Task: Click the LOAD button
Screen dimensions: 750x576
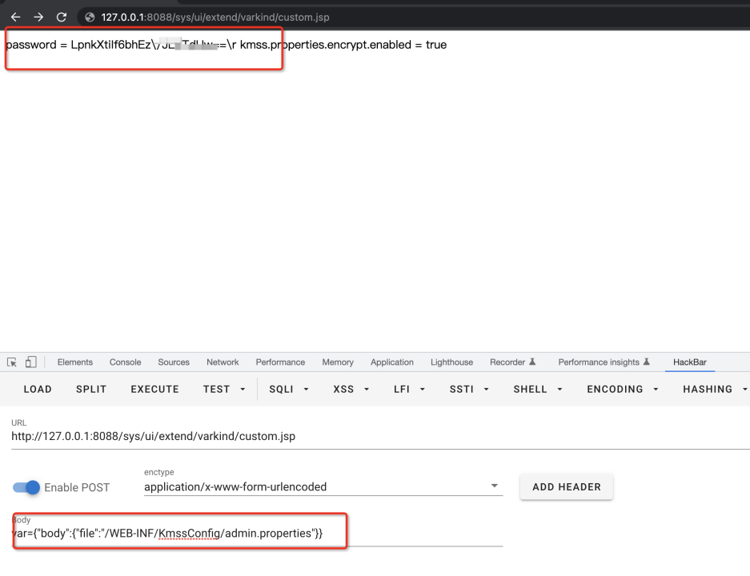Action: [38, 390]
